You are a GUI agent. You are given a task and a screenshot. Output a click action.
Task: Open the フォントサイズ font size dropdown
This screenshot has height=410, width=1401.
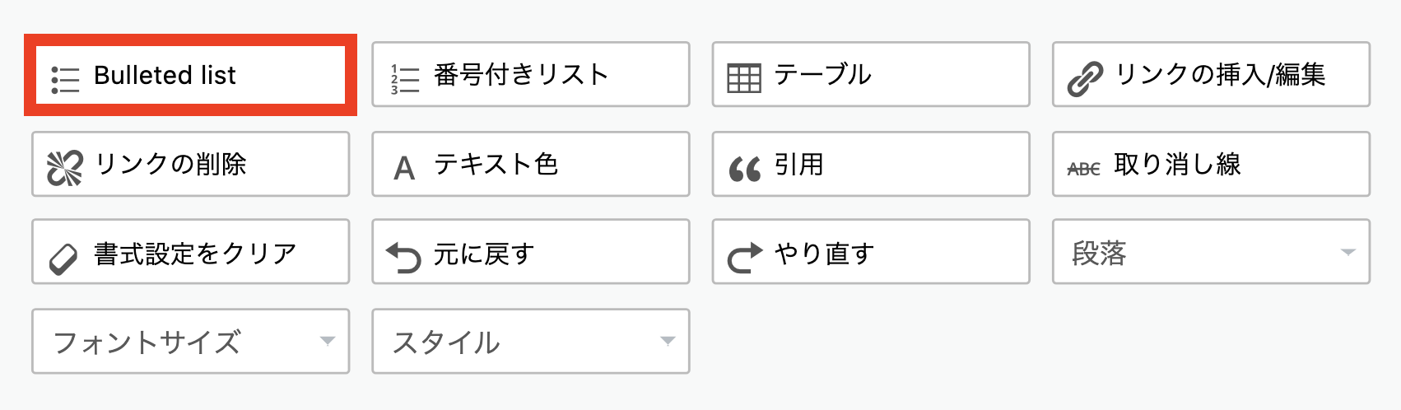(x=191, y=341)
